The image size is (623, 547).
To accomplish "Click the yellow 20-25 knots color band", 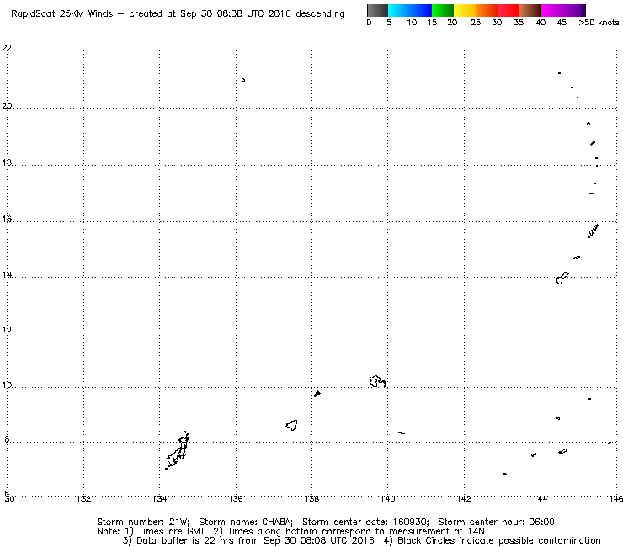I will 465,10.
